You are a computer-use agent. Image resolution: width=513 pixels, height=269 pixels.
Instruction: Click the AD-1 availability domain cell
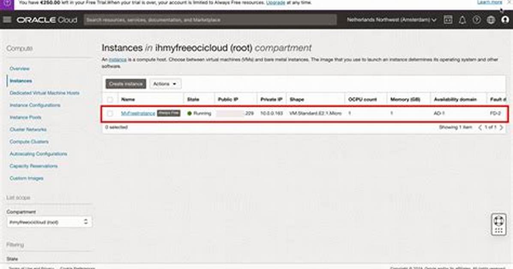(x=439, y=114)
